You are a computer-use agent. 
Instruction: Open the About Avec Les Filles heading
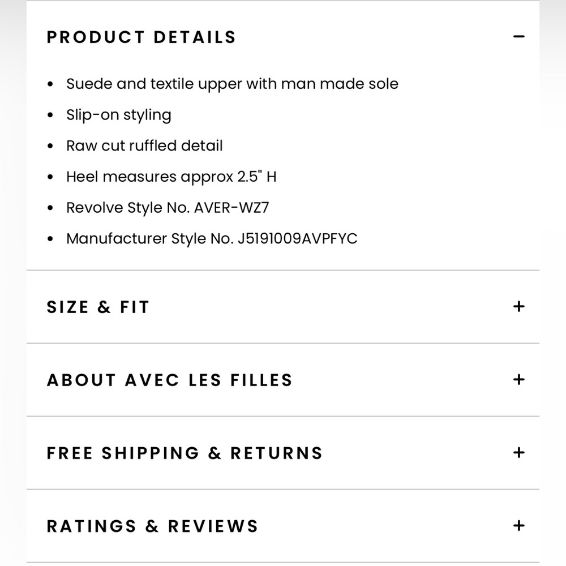click(x=169, y=380)
